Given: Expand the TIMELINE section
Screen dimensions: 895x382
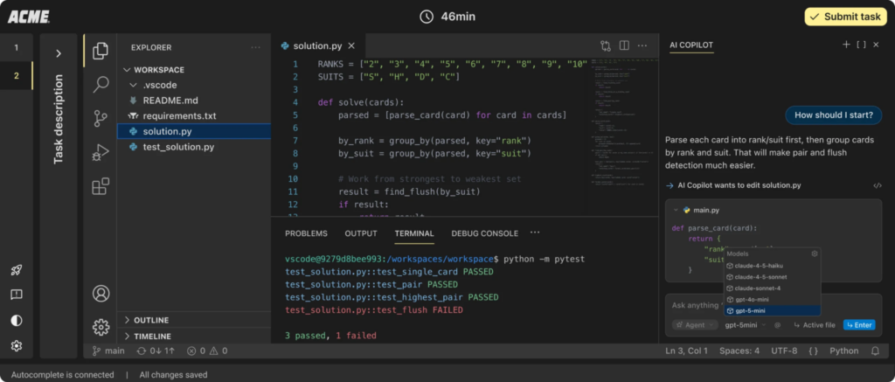Looking at the screenshot, I should 194,337.
